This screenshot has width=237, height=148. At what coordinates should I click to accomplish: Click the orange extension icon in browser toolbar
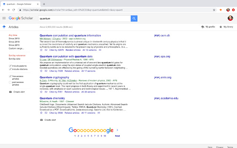coord(221,10)
